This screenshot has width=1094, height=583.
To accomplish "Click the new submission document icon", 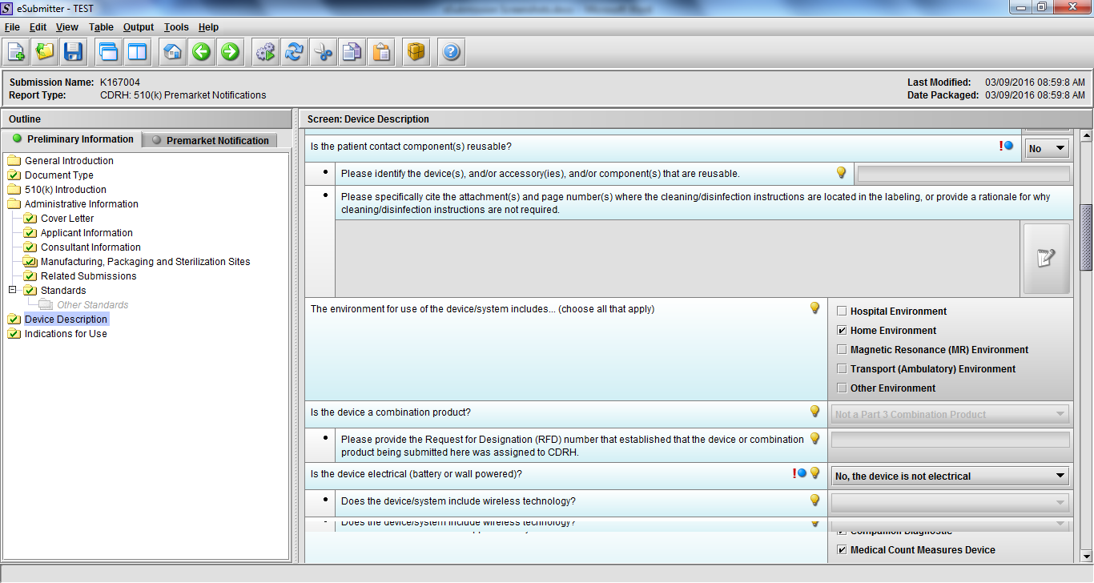I will (16, 52).
